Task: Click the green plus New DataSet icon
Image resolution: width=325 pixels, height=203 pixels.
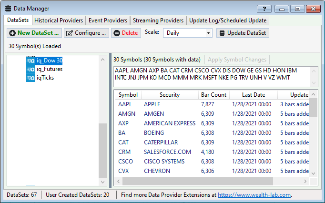Action: pos(12,33)
